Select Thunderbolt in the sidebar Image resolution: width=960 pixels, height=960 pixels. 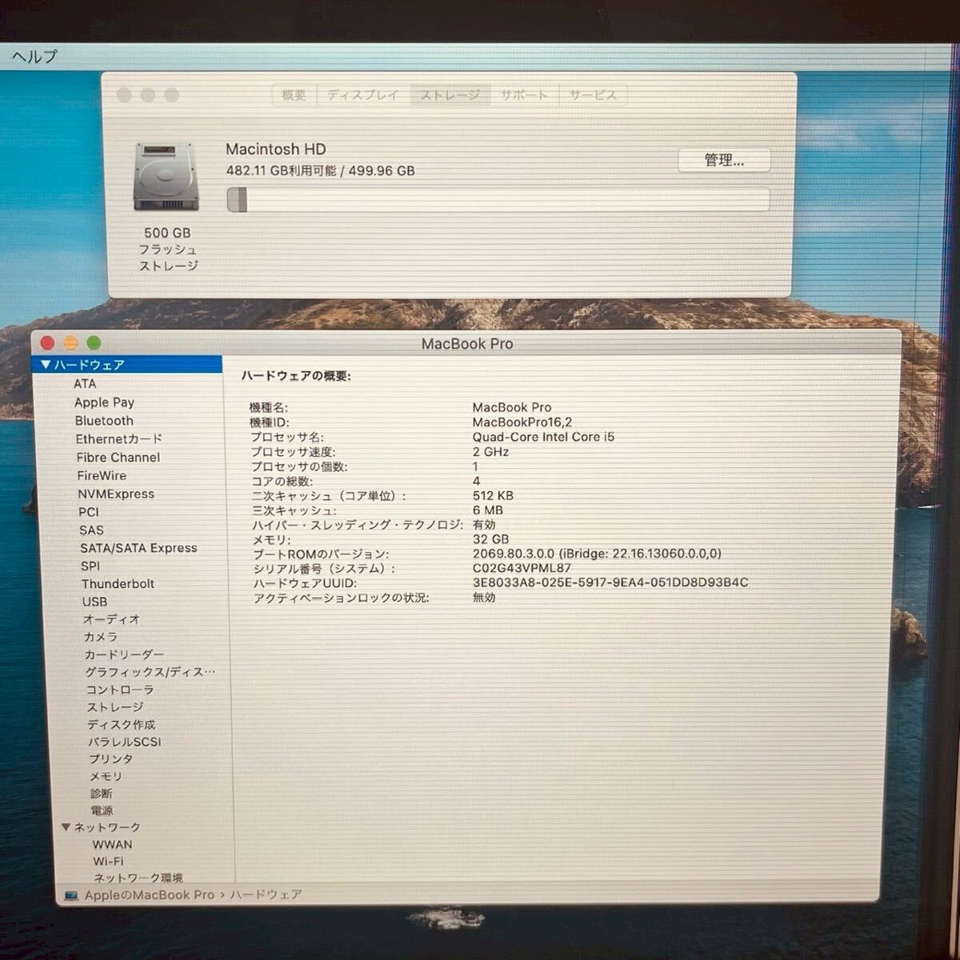pos(118,584)
